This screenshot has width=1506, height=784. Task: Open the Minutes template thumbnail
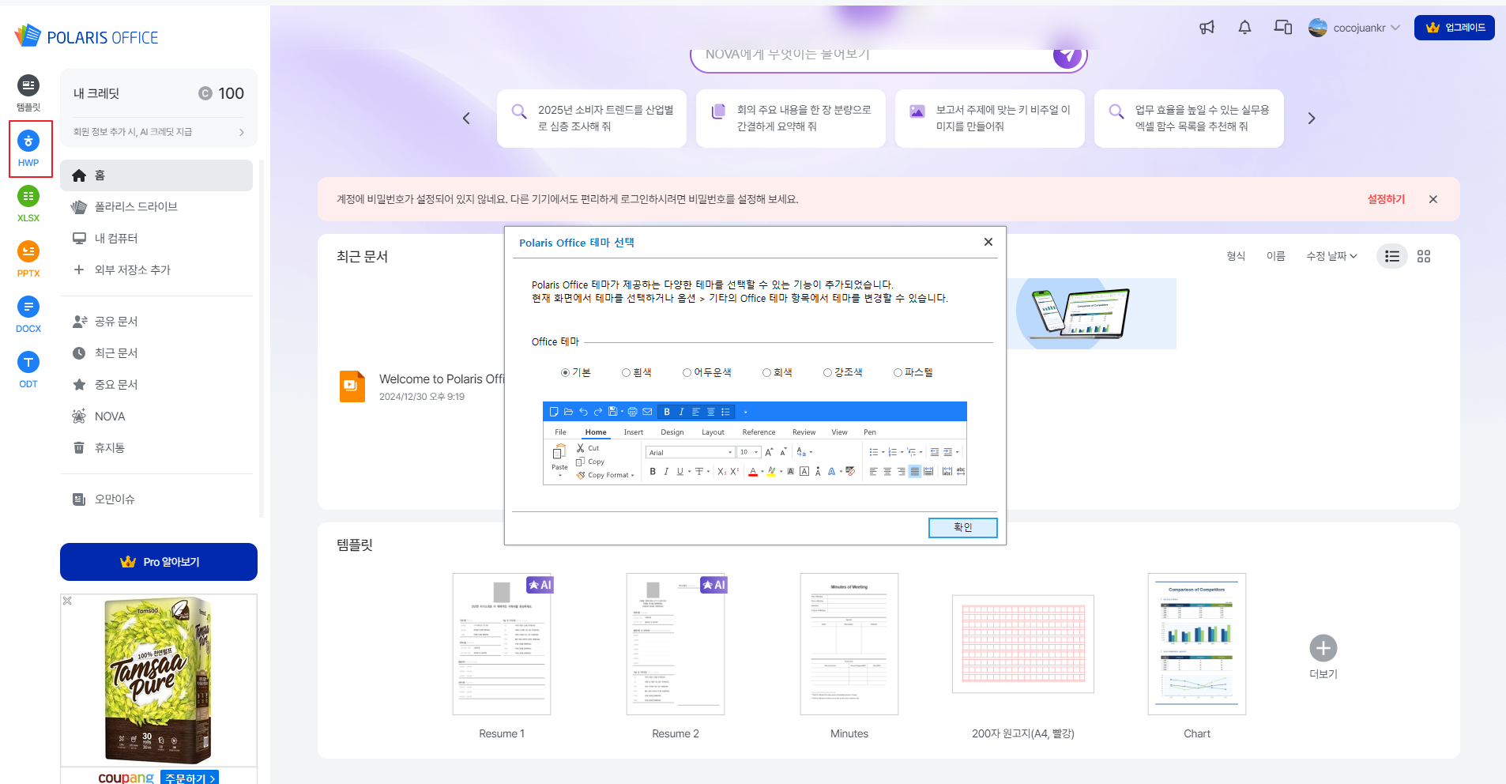pyautogui.click(x=849, y=644)
